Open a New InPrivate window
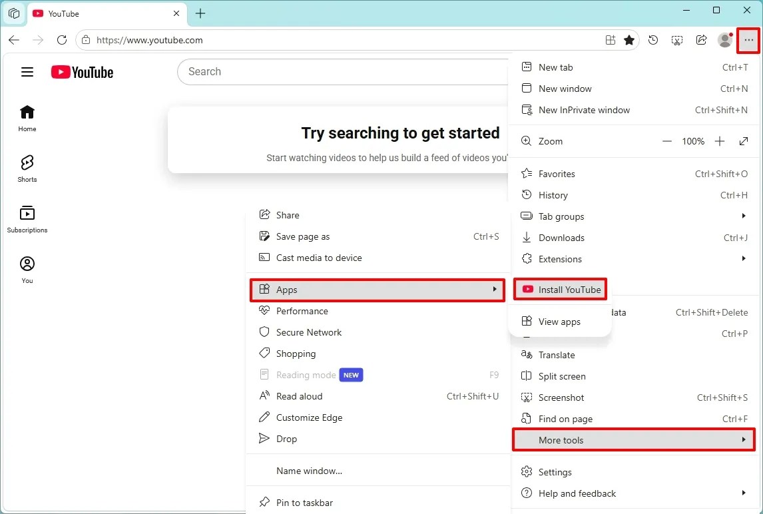This screenshot has width=763, height=514. (635, 110)
